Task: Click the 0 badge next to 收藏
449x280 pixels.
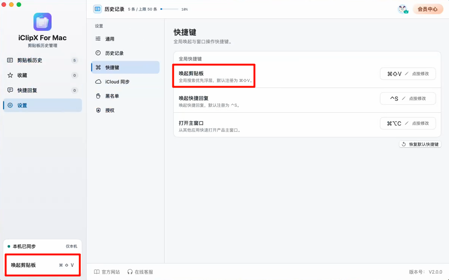Action: [75, 75]
